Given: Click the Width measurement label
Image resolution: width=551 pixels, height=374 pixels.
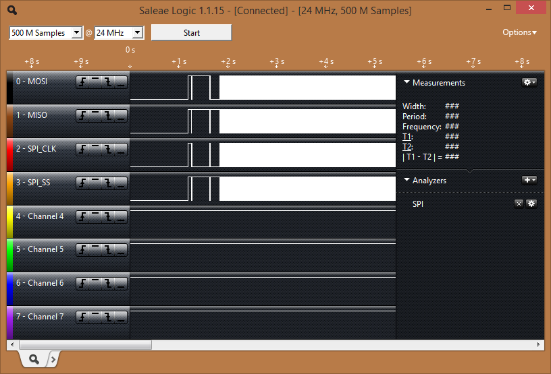Looking at the screenshot, I should tap(414, 106).
